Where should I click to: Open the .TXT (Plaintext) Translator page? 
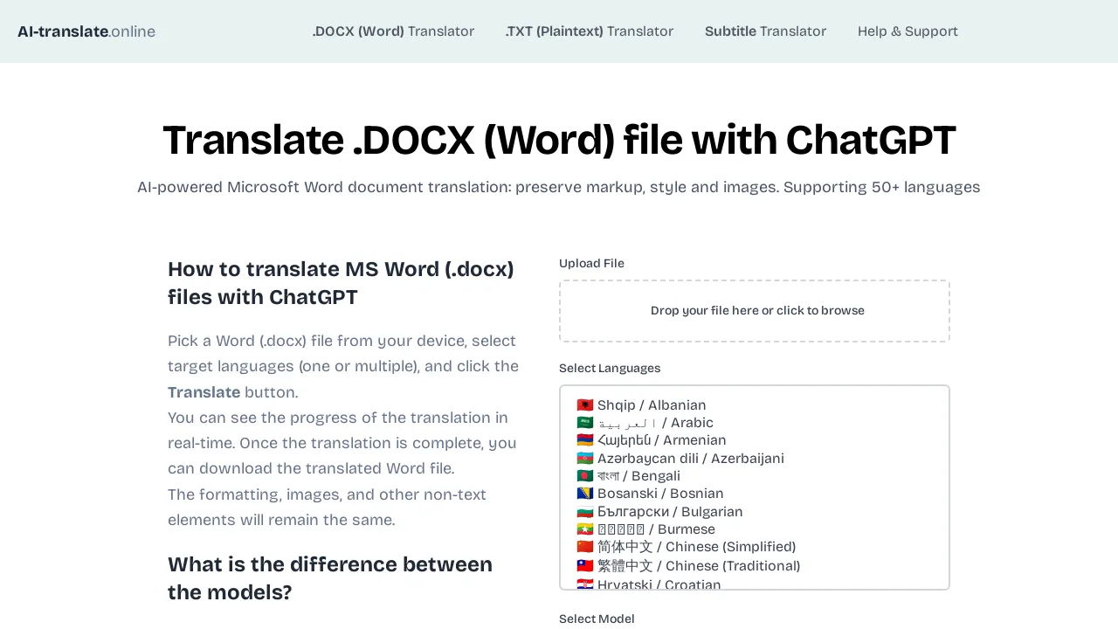(x=589, y=31)
